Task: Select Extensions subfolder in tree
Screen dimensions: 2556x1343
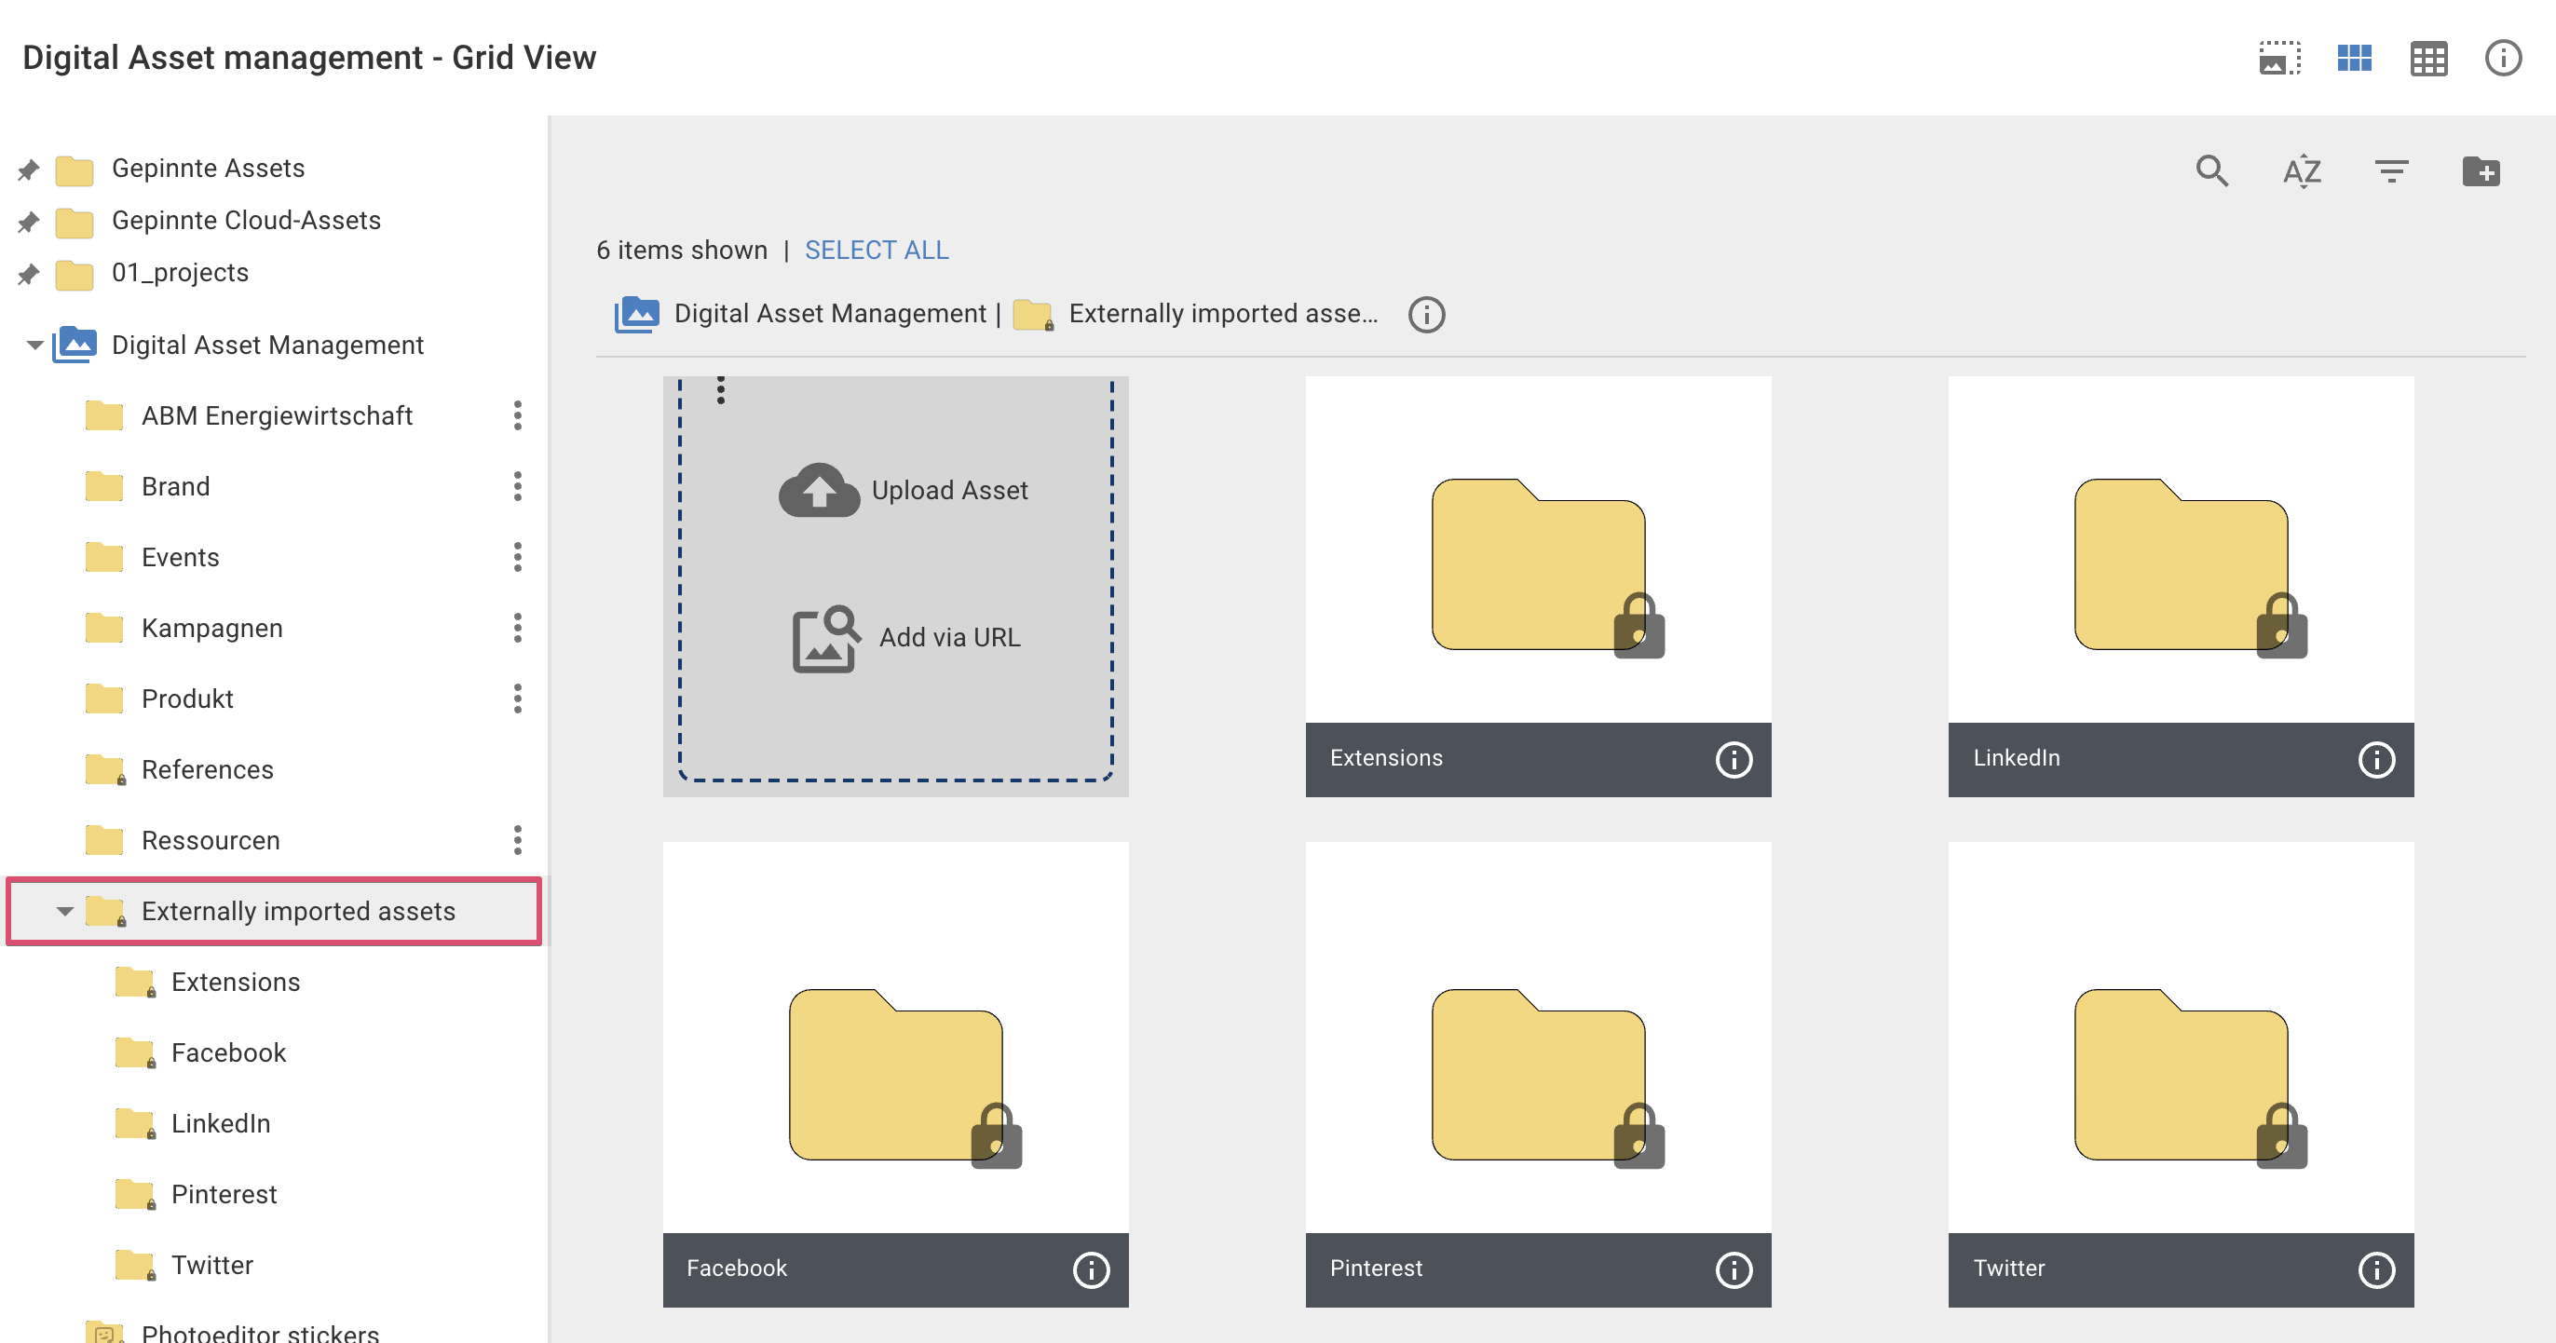Action: click(235, 982)
